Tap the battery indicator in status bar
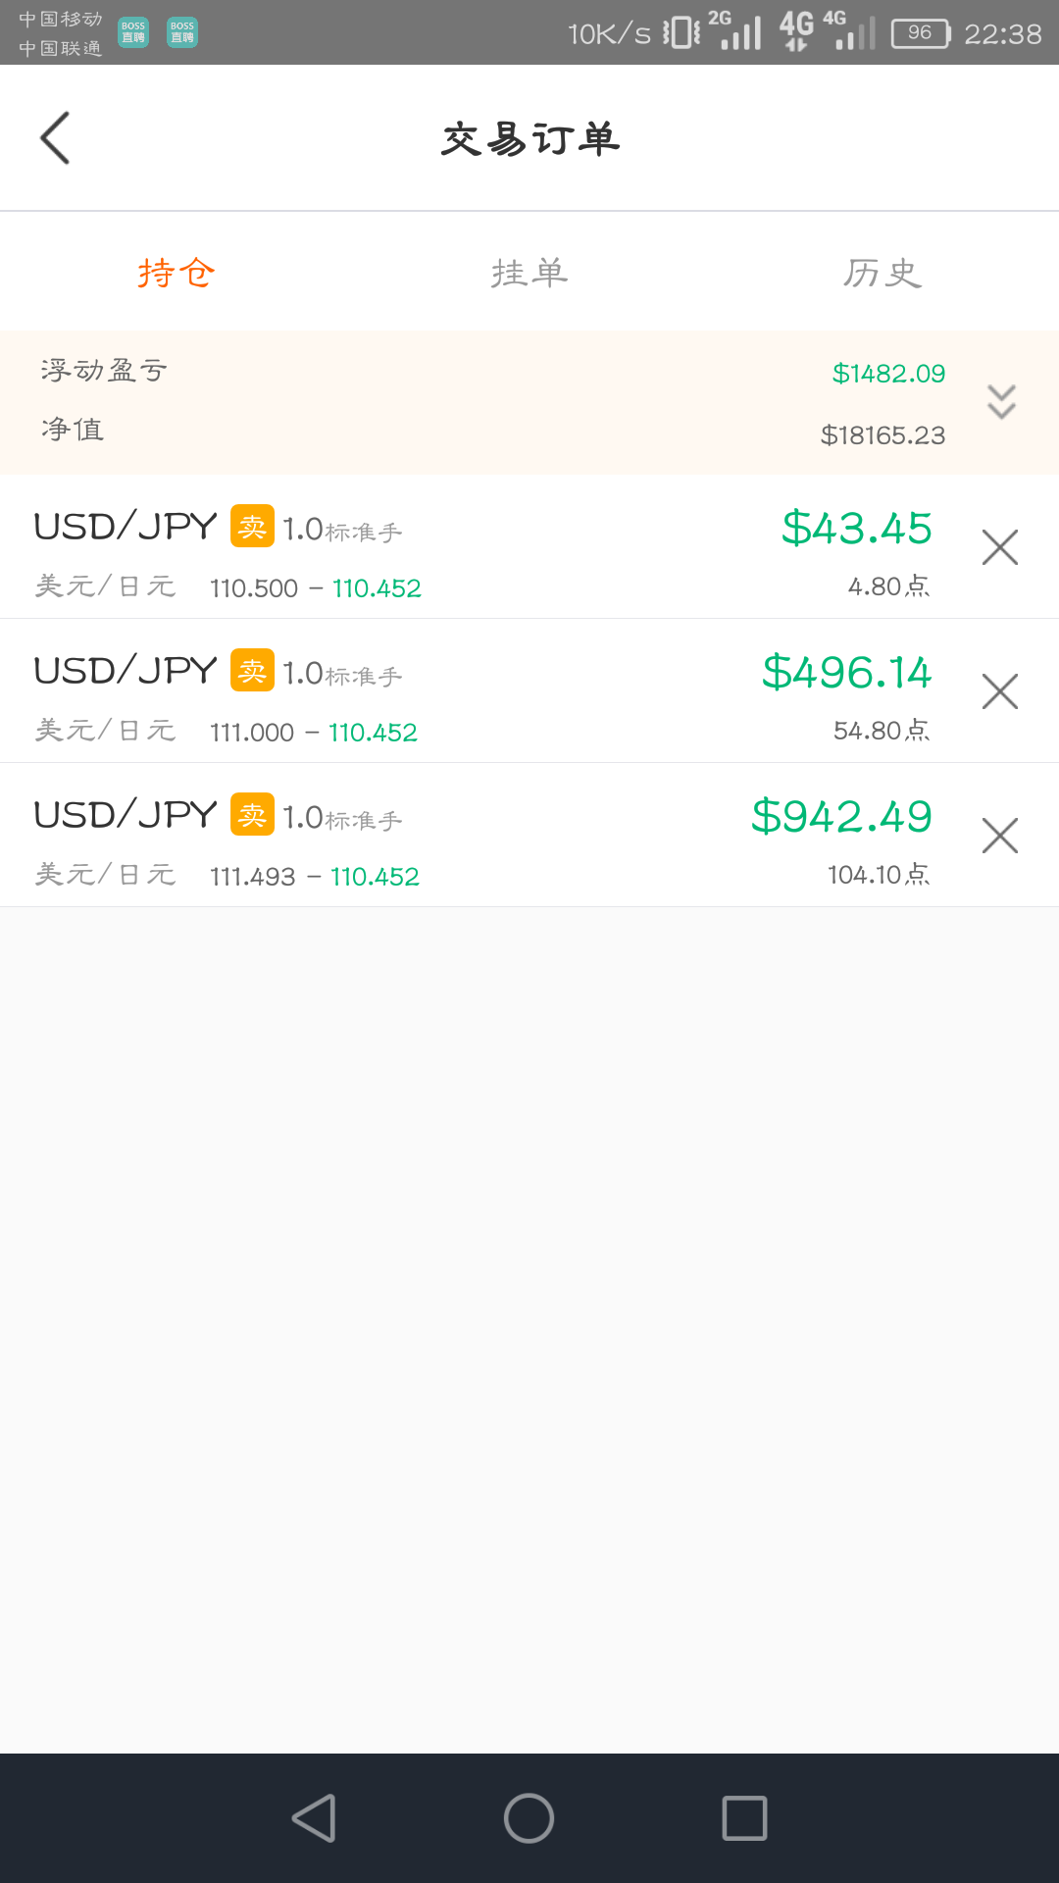The height and width of the screenshot is (1883, 1059). pos(921,34)
